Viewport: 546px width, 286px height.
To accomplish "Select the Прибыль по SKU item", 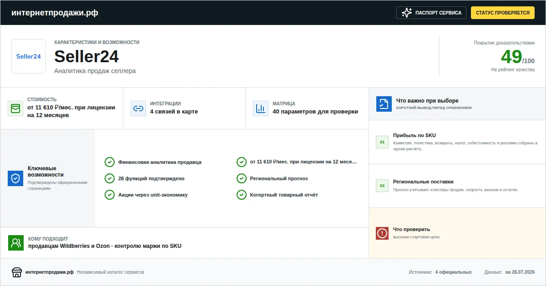I will (x=415, y=135).
